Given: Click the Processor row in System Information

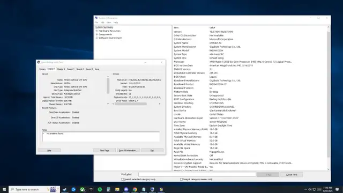Looking at the screenshot, I should tap(250, 62).
